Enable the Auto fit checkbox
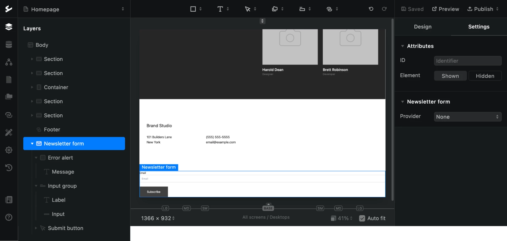 click(362, 218)
